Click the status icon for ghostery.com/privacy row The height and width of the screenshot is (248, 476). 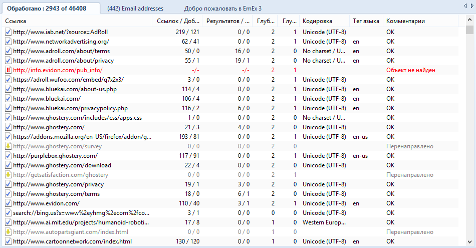click(x=8, y=184)
